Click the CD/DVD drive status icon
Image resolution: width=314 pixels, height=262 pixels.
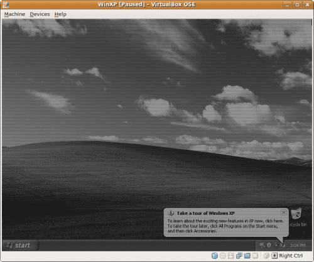[x=223, y=256]
